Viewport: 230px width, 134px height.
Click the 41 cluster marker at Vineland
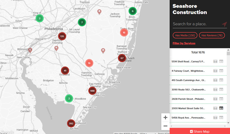click(x=65, y=70)
